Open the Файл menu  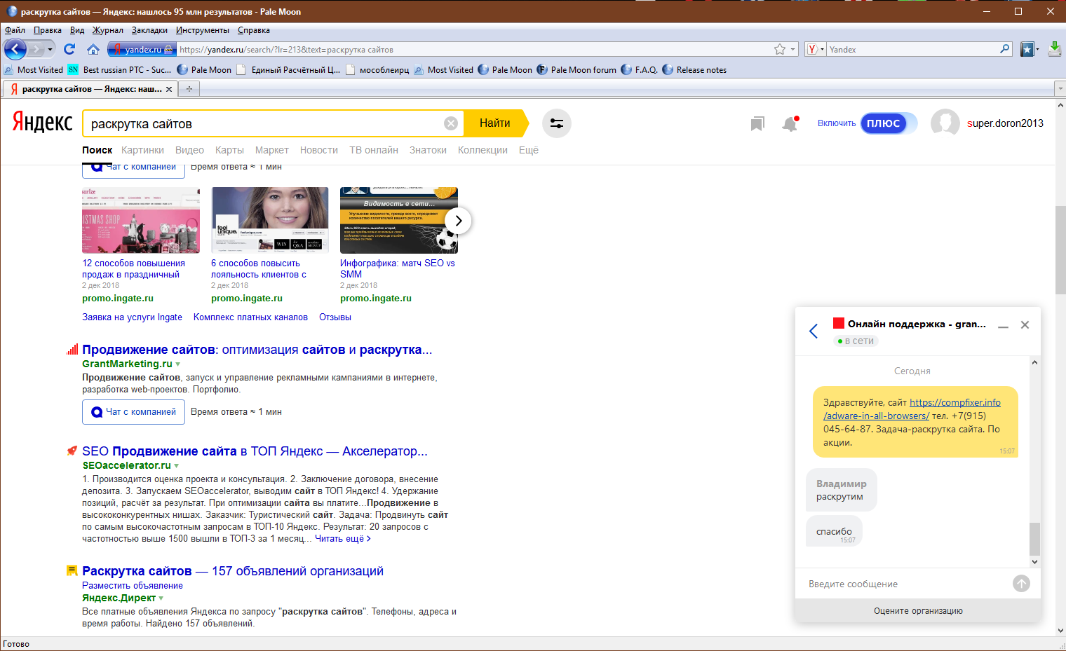pos(15,30)
